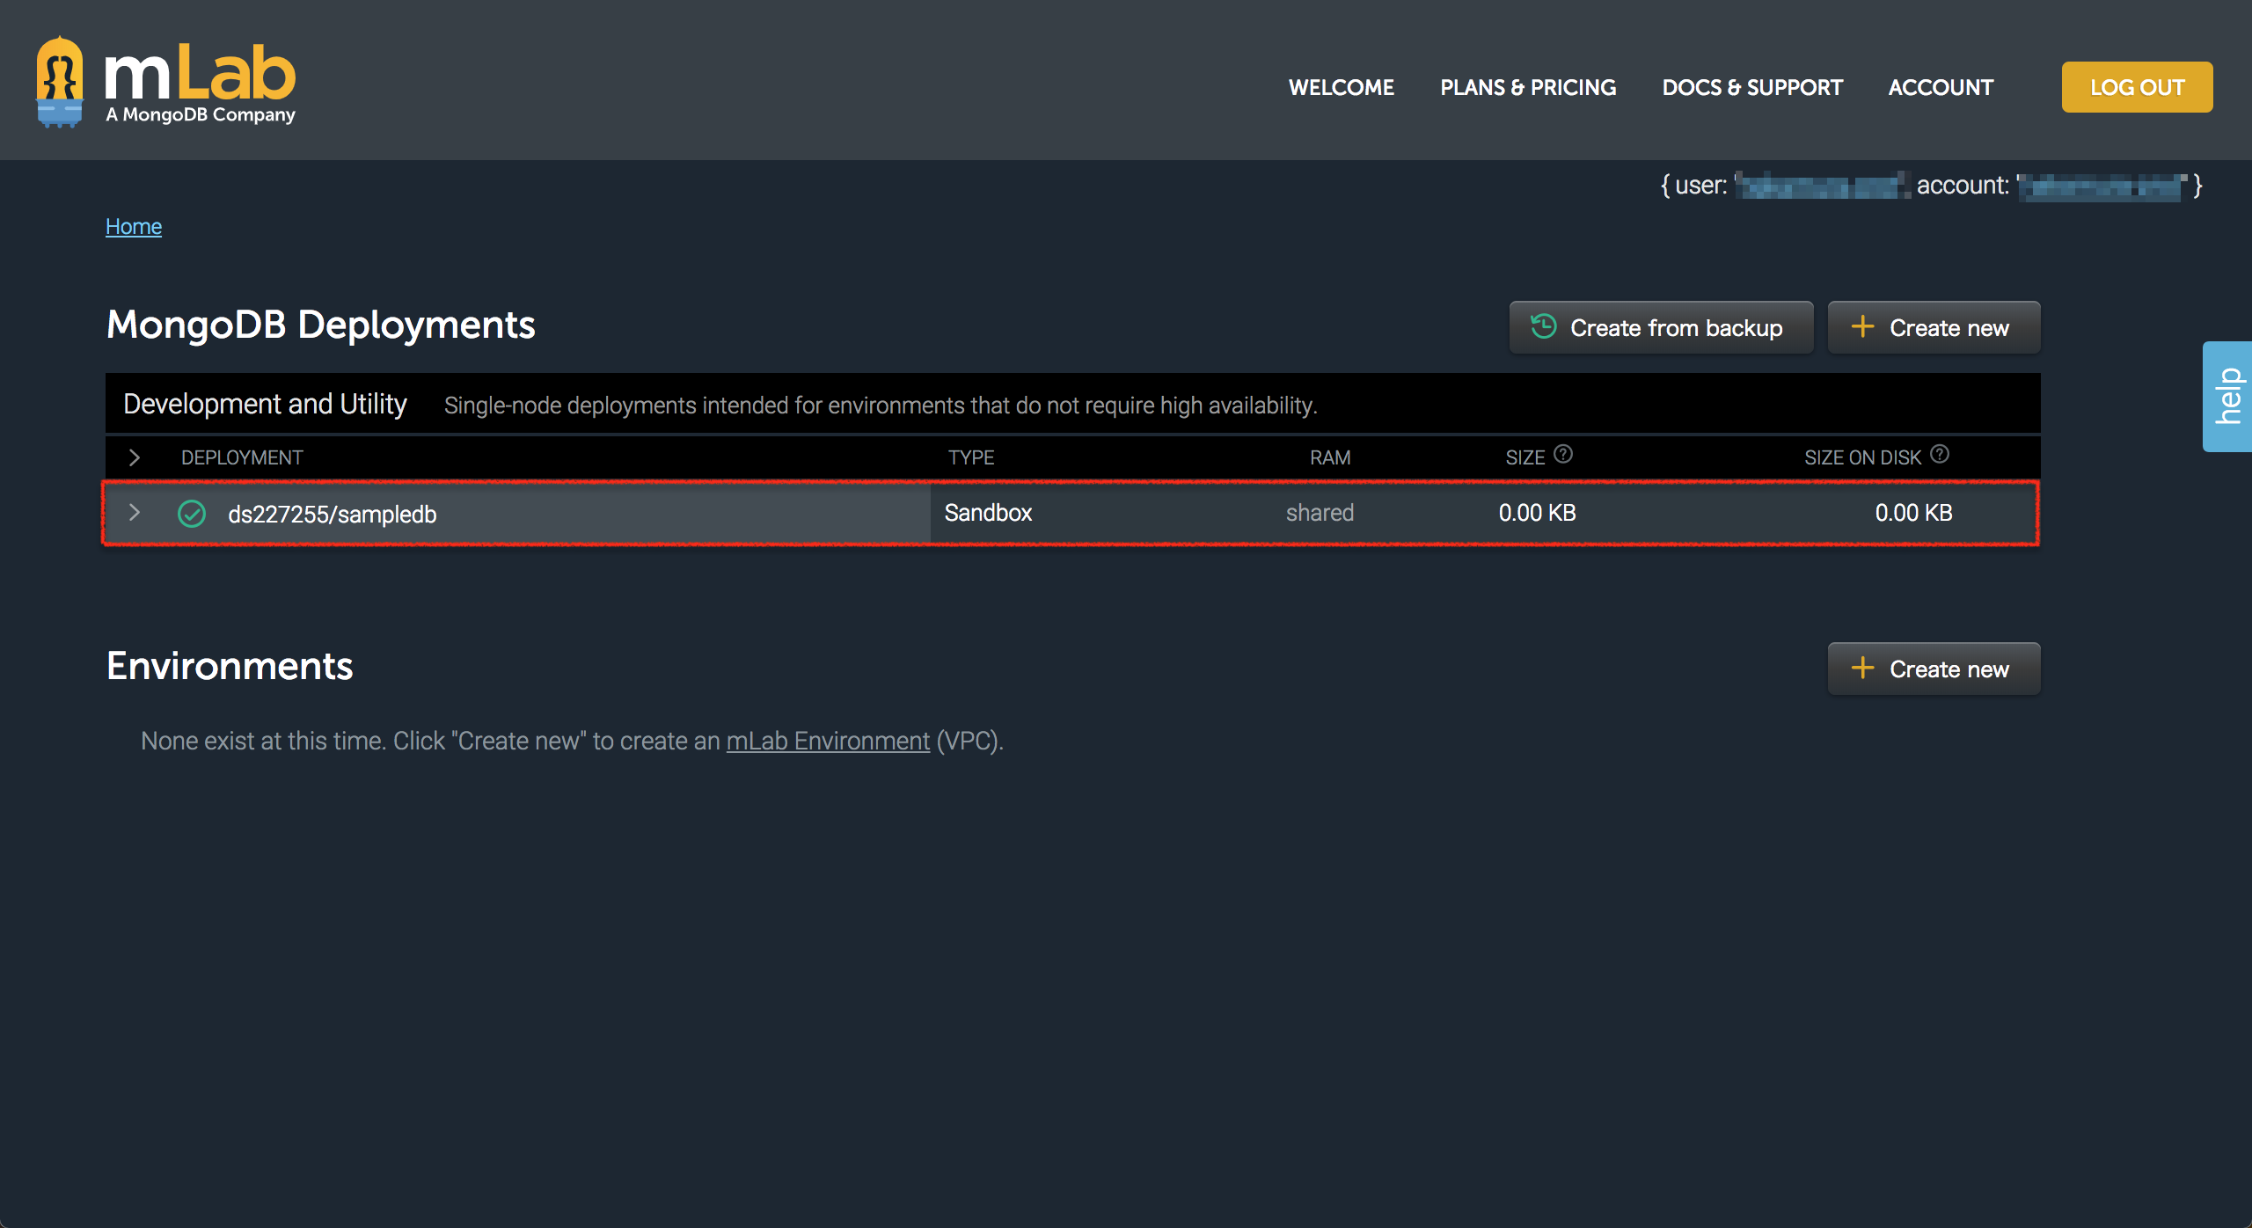
Task: Click the SIZE ON DISK help icon
Action: [x=1940, y=455]
